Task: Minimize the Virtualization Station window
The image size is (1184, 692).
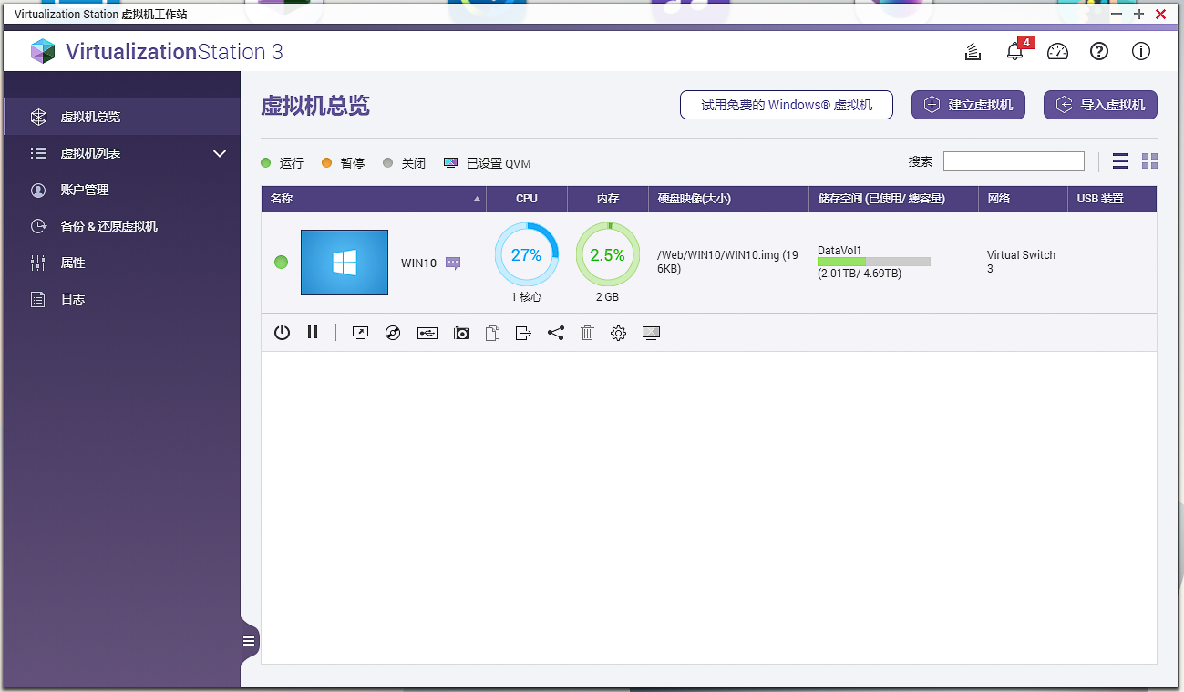Action: coord(1117,15)
